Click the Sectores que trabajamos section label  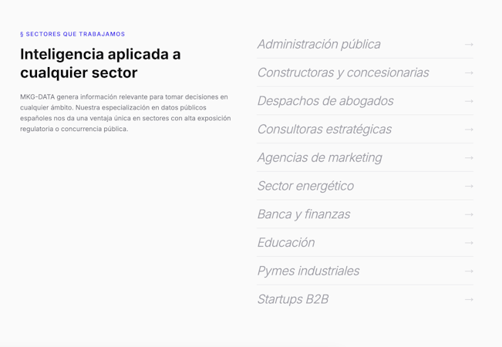click(x=72, y=34)
